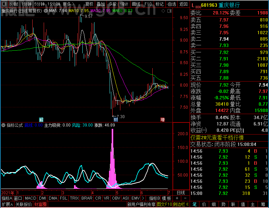The width and height of the screenshot is (269, 208).
Task: Open the 财富圈 tab
Action: (40, 204)
